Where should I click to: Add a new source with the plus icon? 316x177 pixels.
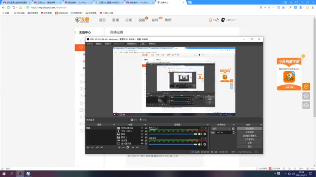(119, 147)
